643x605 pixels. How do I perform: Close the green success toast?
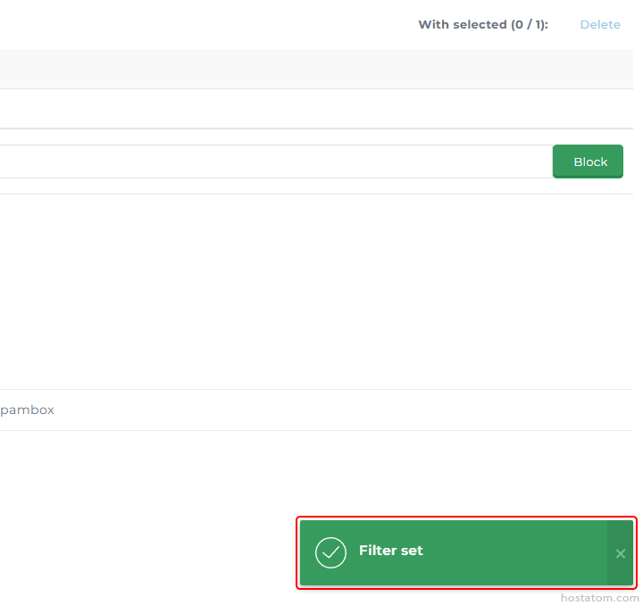tap(620, 553)
